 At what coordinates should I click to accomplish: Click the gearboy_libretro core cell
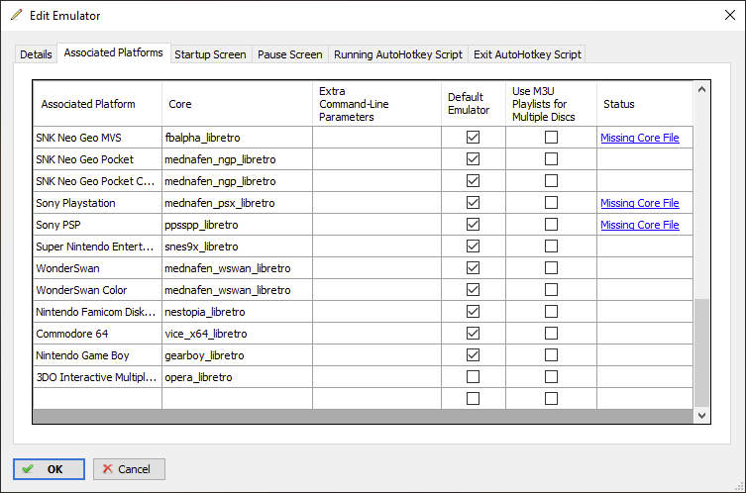pos(237,355)
